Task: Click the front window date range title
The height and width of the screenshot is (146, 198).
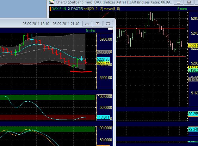Action: click(51, 24)
